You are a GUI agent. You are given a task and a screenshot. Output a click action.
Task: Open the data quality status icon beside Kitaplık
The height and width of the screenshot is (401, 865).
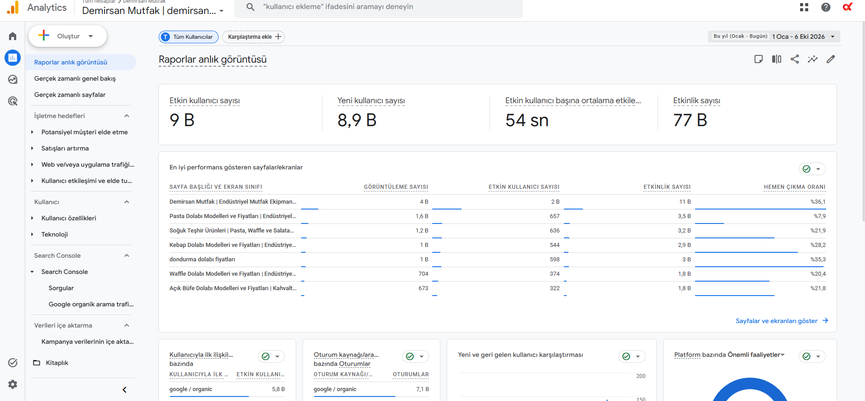pos(13,363)
